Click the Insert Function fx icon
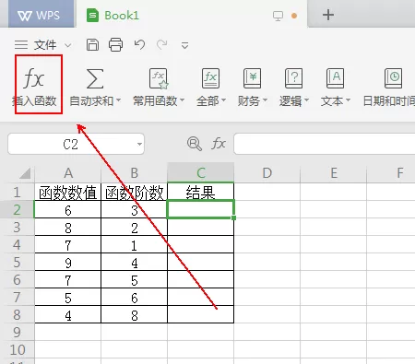415x364 pixels. 34,78
